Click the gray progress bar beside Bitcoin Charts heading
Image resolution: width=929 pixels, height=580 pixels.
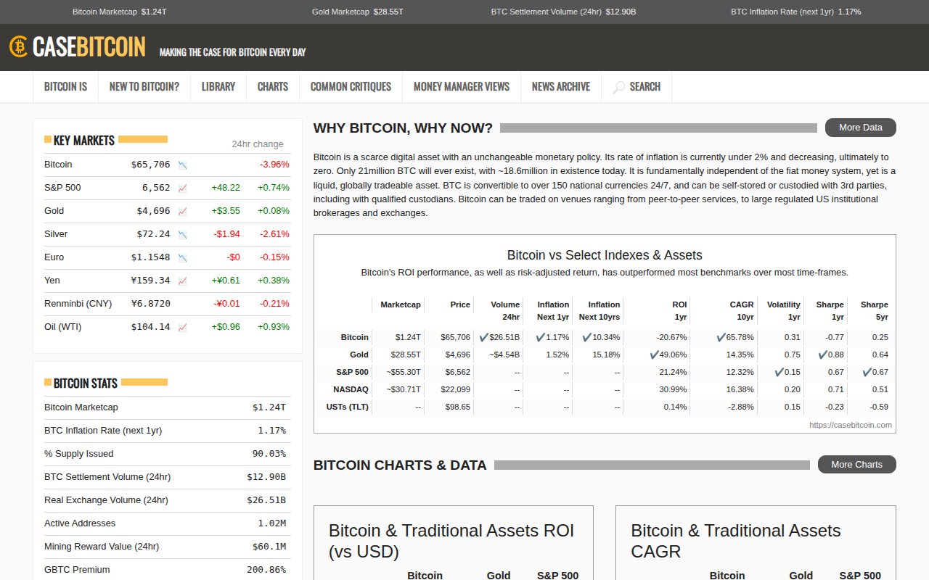pyautogui.click(x=653, y=465)
